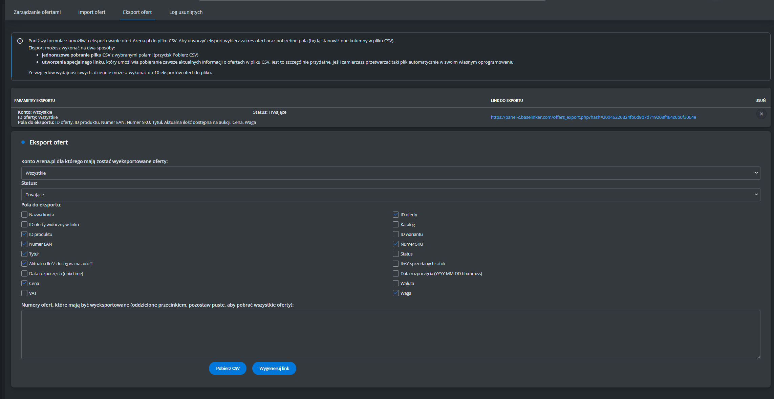Enable the Status field checkbox
The width and height of the screenshot is (774, 399).
pos(396,254)
